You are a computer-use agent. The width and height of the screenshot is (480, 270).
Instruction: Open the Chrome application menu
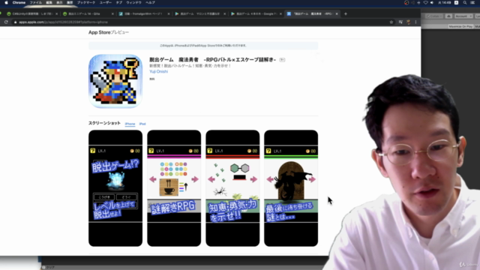point(19,2)
